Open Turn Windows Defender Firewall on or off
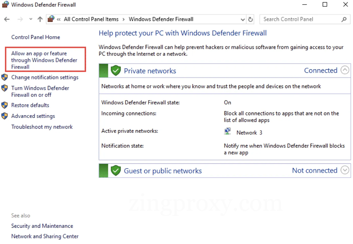 coord(40,91)
